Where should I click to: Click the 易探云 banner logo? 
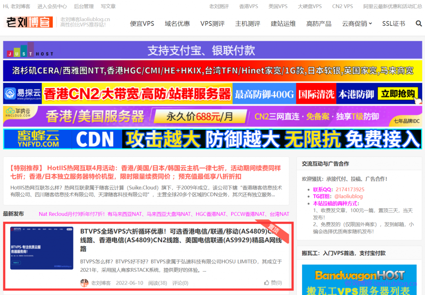pos(22,94)
